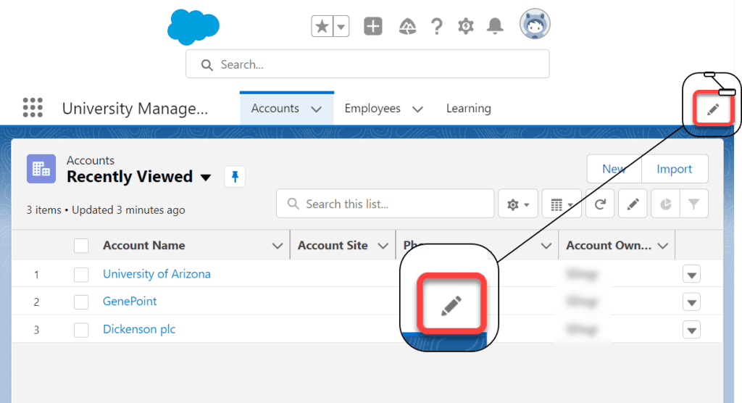Open the Phone column chevron menu

546,246
